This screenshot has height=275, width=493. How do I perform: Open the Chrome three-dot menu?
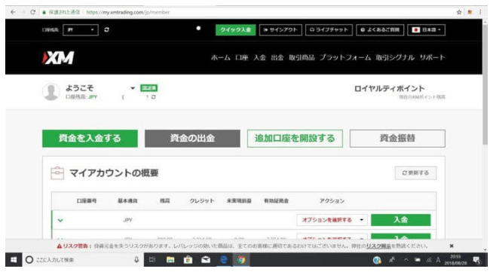tap(480, 12)
